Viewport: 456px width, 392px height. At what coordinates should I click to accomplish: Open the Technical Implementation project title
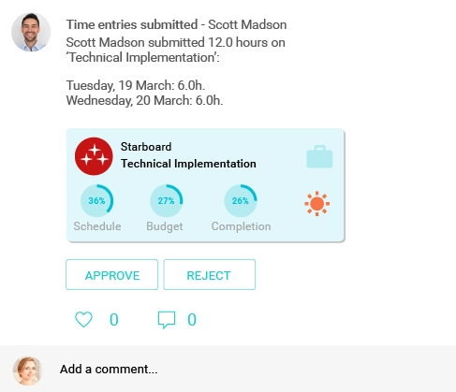coord(188,164)
